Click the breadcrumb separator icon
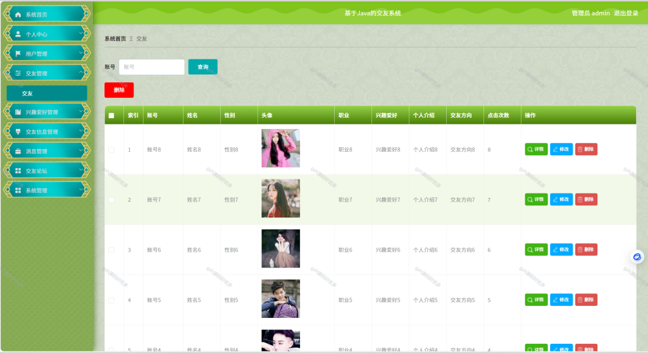Viewport: 648px width, 354px height. (x=132, y=39)
